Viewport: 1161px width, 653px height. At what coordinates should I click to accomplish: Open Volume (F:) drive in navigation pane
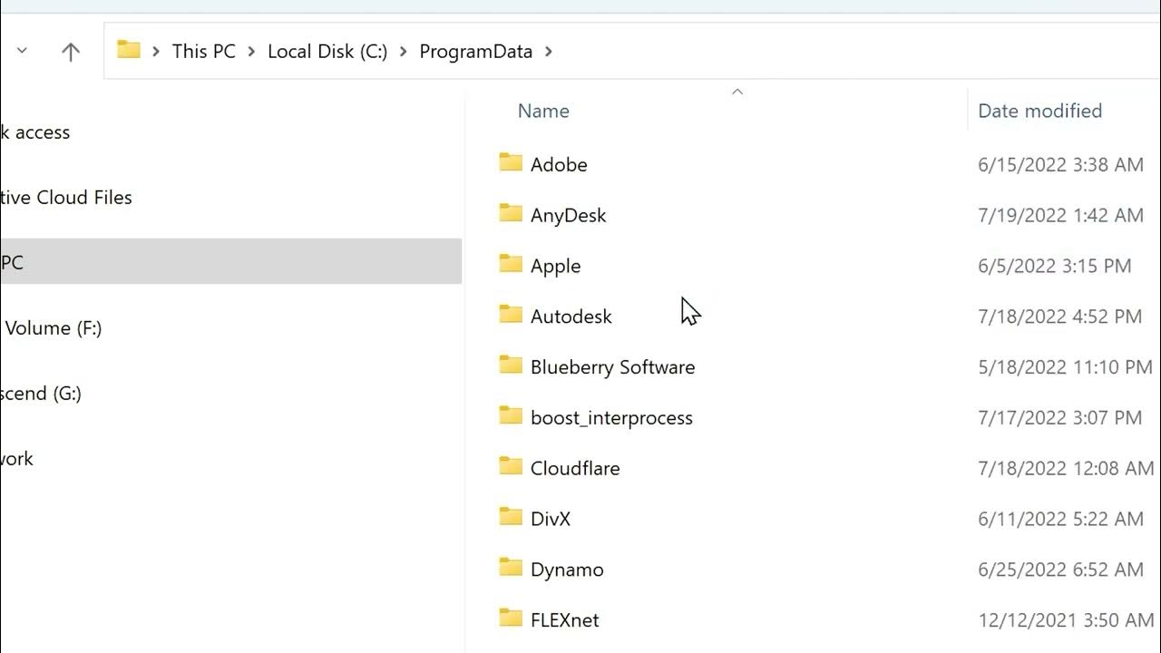coord(53,328)
